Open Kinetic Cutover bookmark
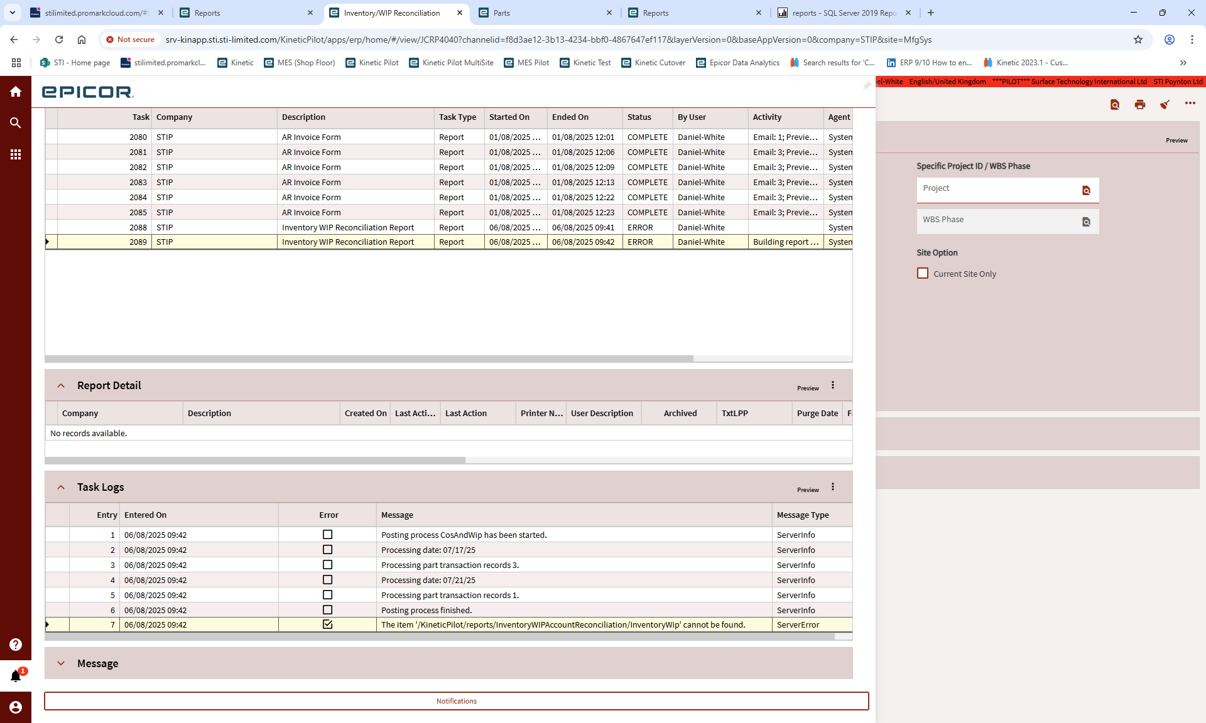 point(653,63)
